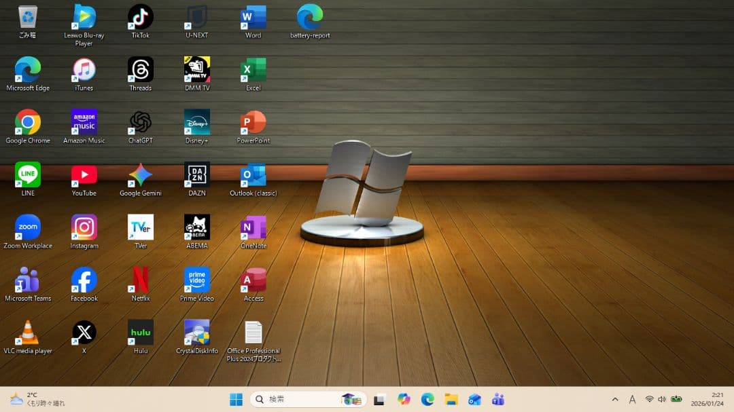Select the Recycle Bin icon
Image resolution: width=734 pixels, height=412 pixels.
click(x=28, y=18)
